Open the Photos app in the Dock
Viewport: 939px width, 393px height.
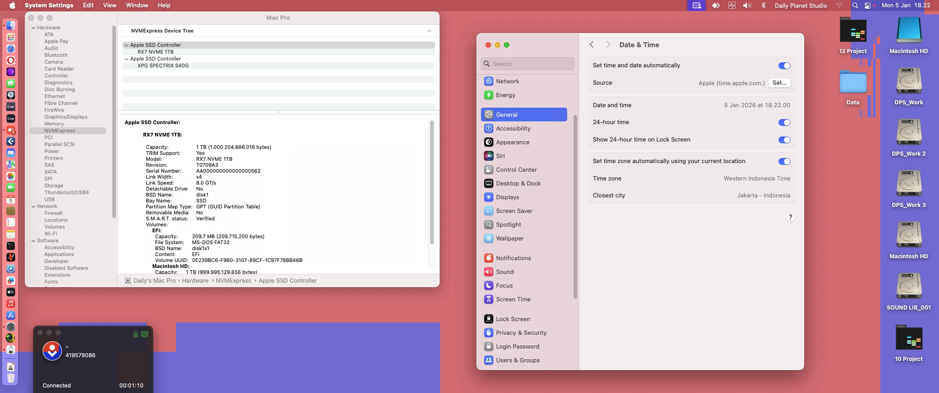pyautogui.click(x=11, y=176)
